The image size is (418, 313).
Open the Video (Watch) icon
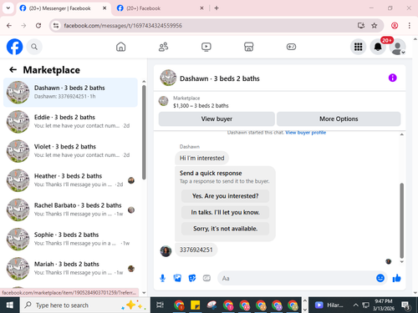click(x=206, y=47)
